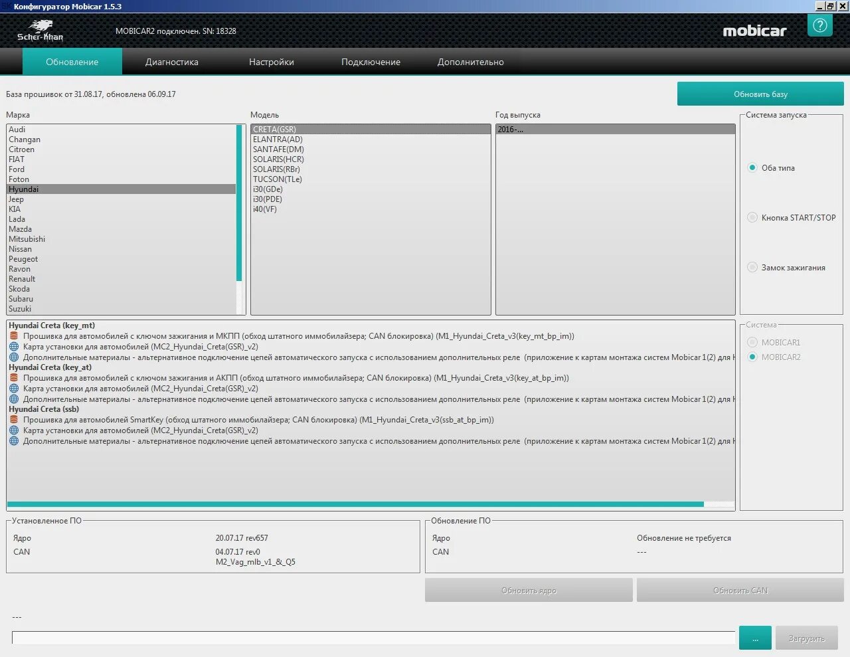Screen dimensions: 850x657
Task: Choose the MOBICAR2 system radio button
Action: [752, 357]
